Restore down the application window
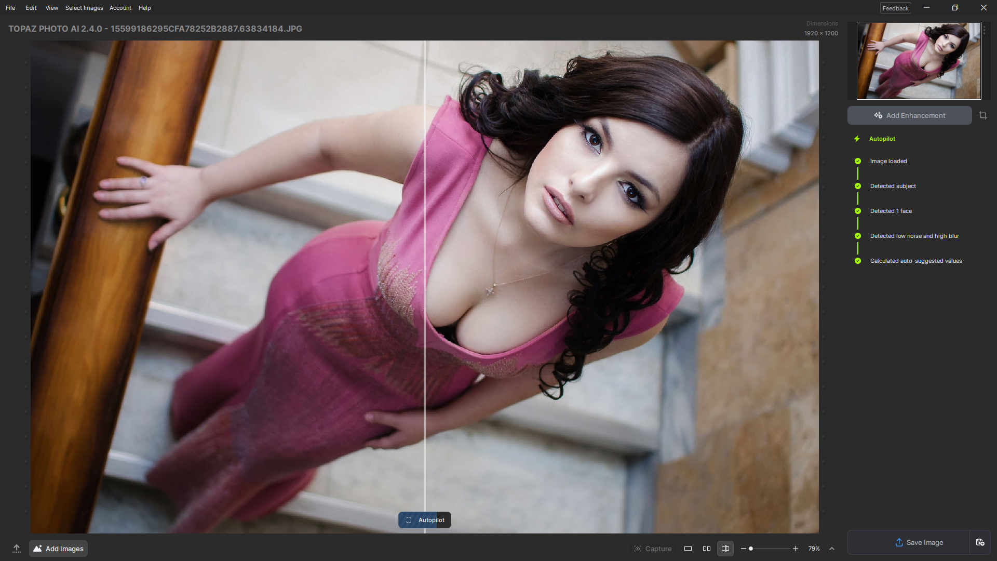The image size is (997, 561). click(x=955, y=8)
